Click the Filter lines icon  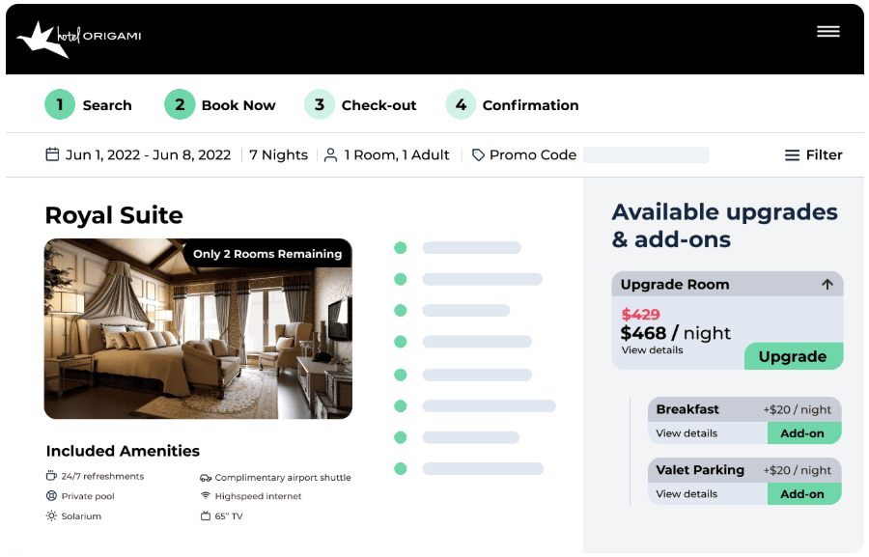coord(792,155)
